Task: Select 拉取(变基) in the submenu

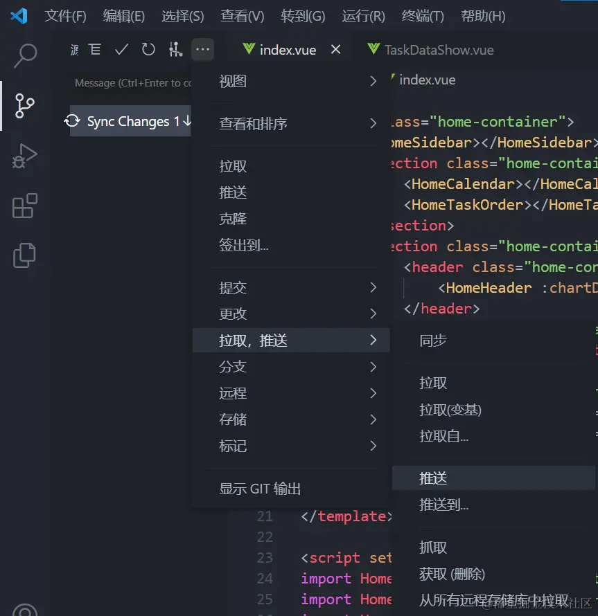Action: pos(494,410)
